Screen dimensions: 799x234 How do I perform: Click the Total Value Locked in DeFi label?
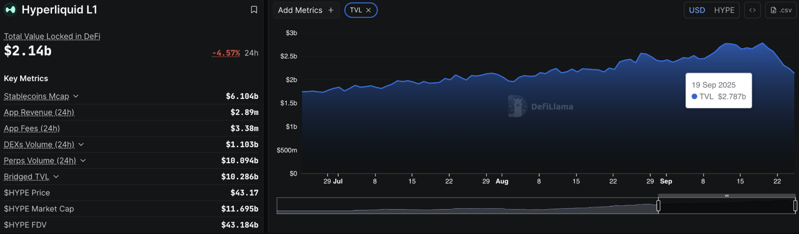click(x=52, y=37)
